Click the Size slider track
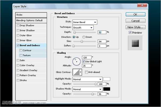The height and width of the screenshot is (107, 161). 84,41
